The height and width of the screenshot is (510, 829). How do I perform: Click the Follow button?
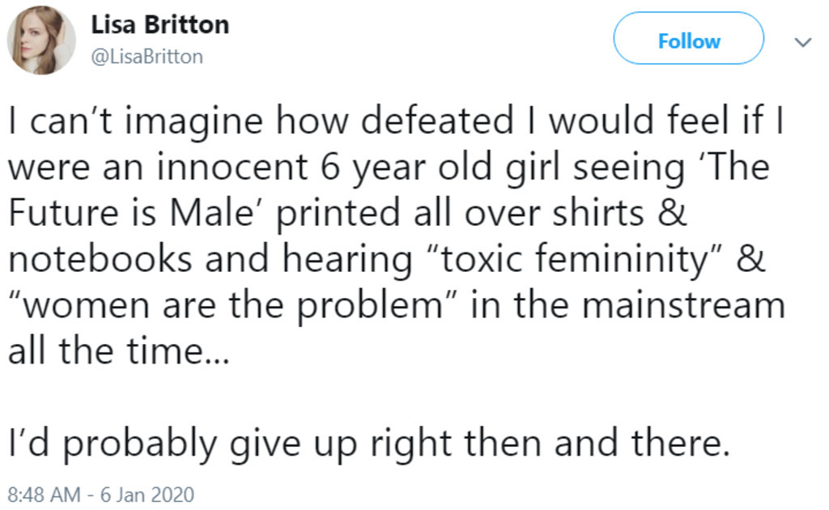pyautogui.click(x=688, y=41)
